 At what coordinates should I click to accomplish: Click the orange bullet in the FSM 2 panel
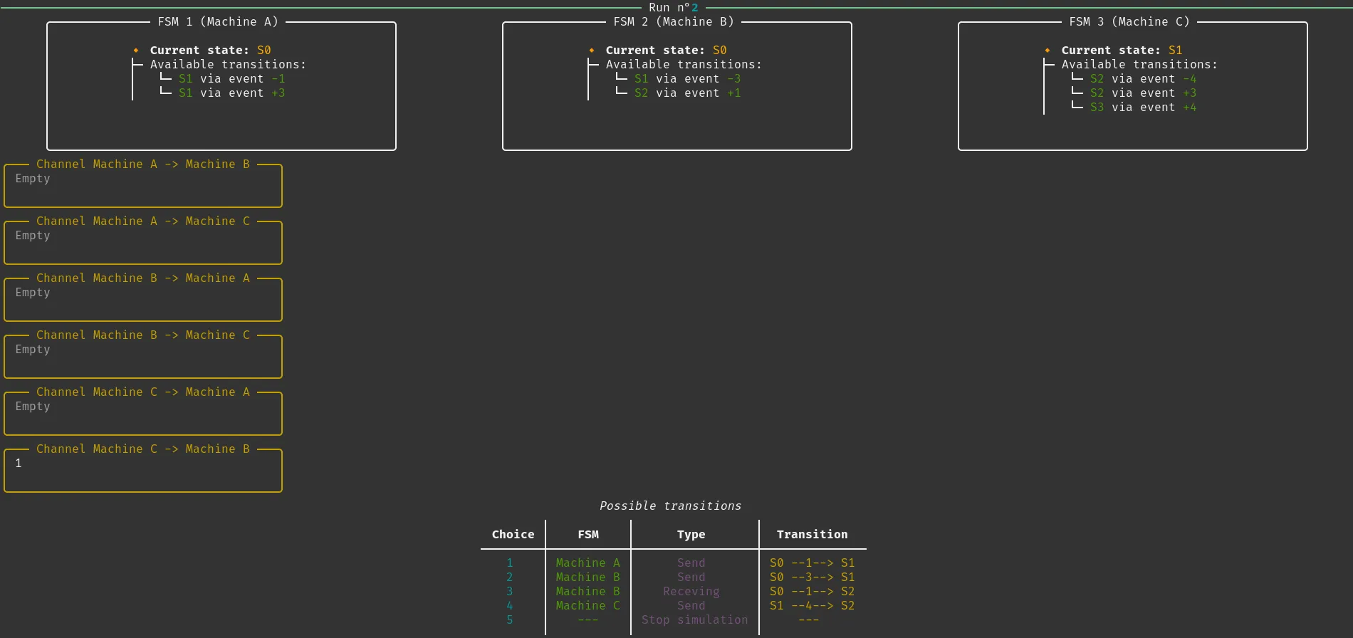(591, 51)
